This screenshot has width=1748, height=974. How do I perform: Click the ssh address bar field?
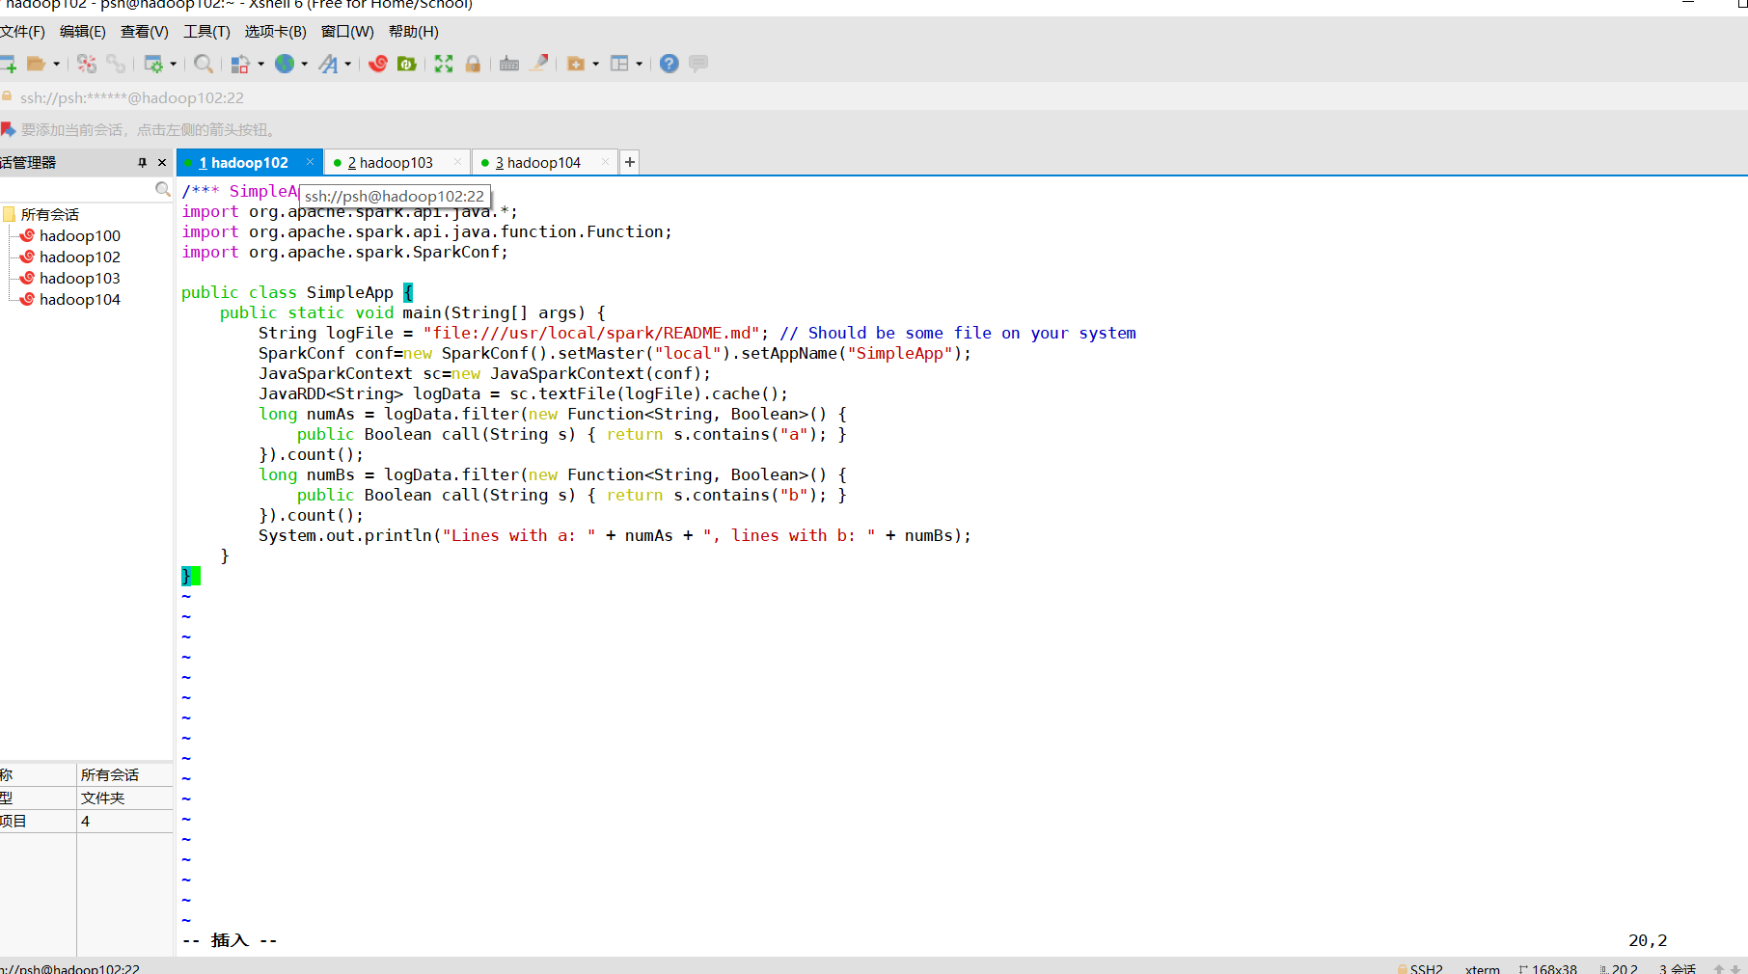pyautogui.click(x=132, y=97)
